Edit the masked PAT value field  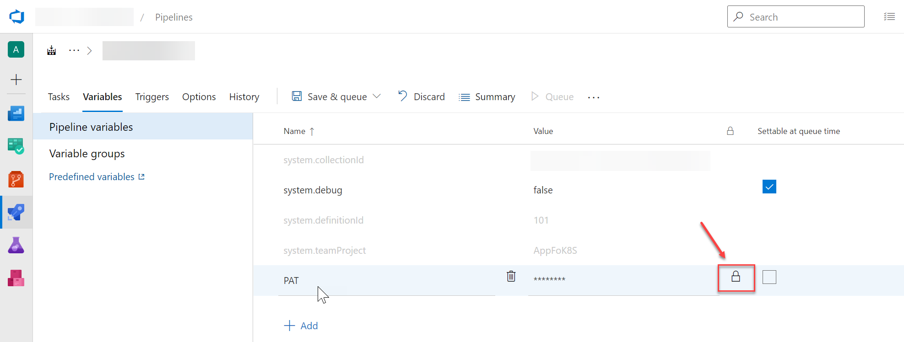tap(623, 279)
